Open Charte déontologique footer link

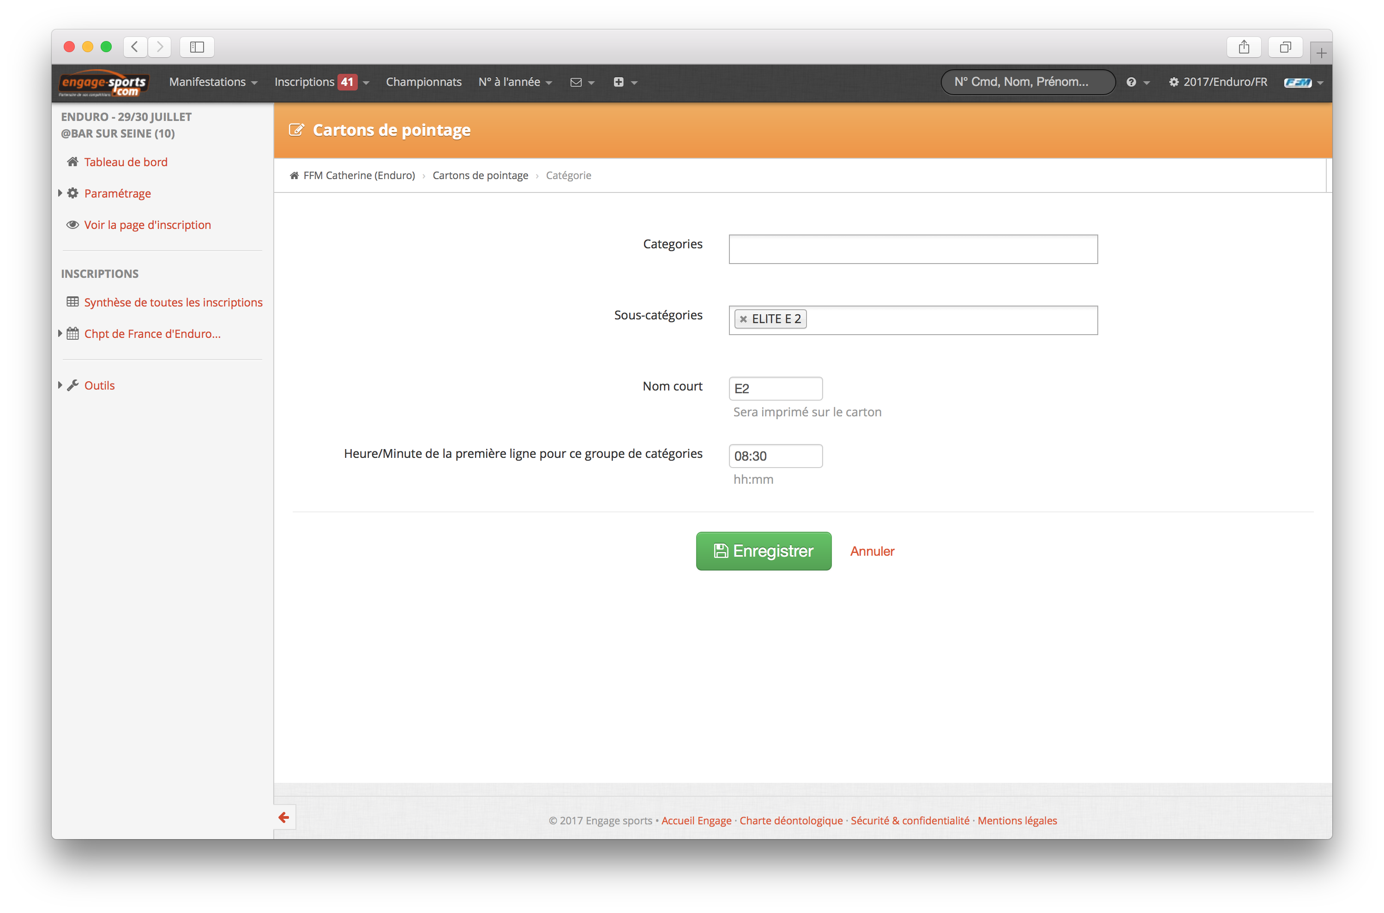791,820
